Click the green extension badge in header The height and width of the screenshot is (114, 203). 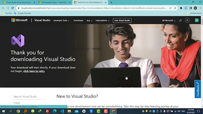[x=197, y=20]
